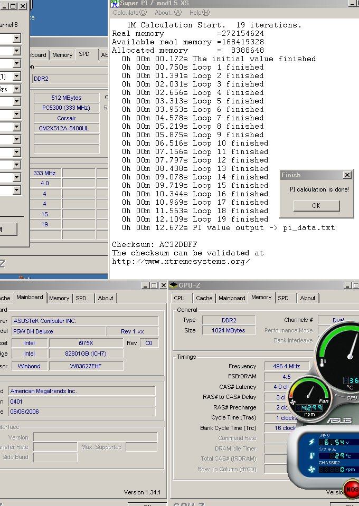Open the About menu in Super PI

pos(168,13)
